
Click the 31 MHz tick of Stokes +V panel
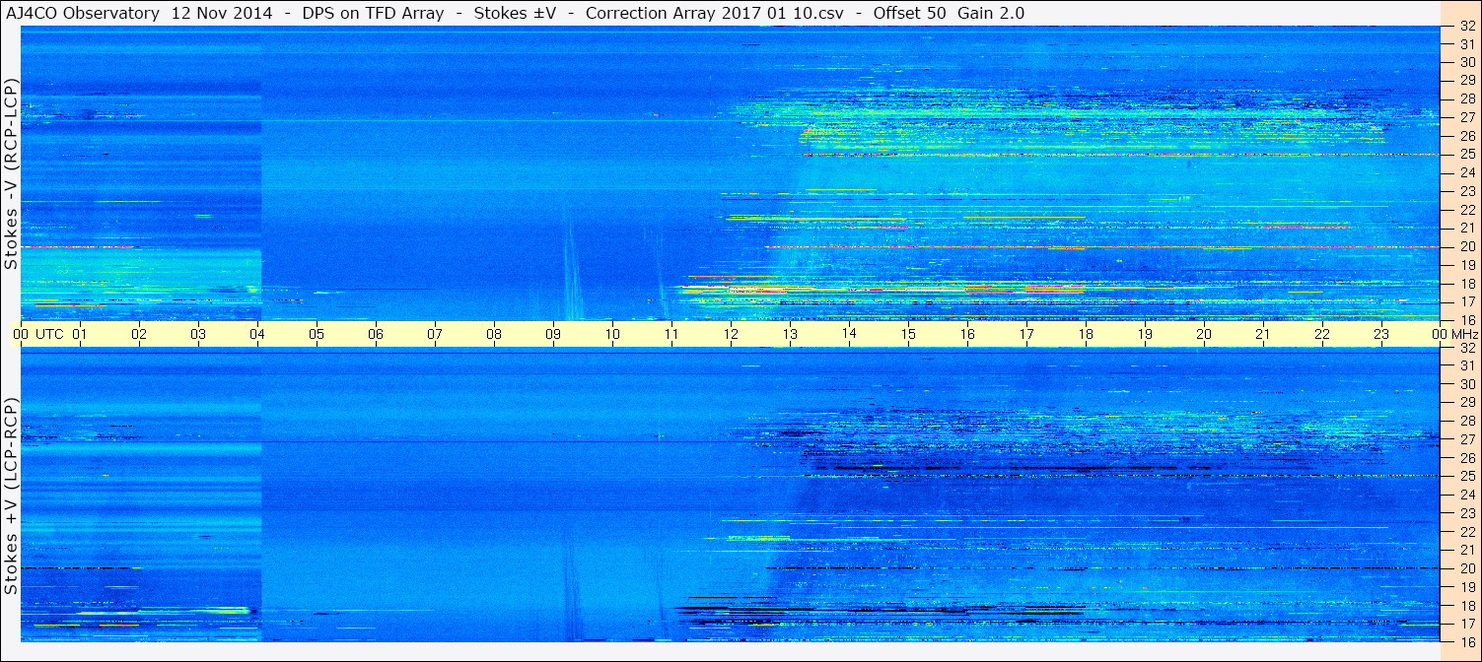click(1466, 365)
